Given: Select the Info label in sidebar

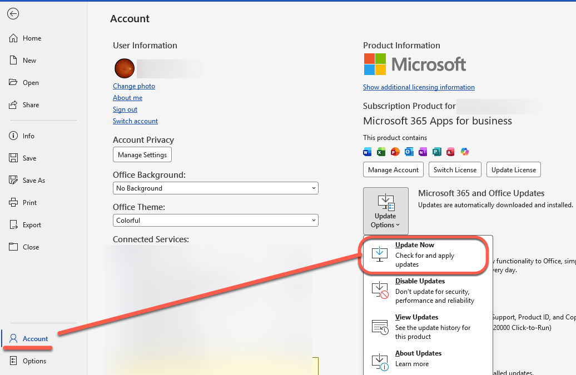Looking at the screenshot, I should [x=29, y=136].
